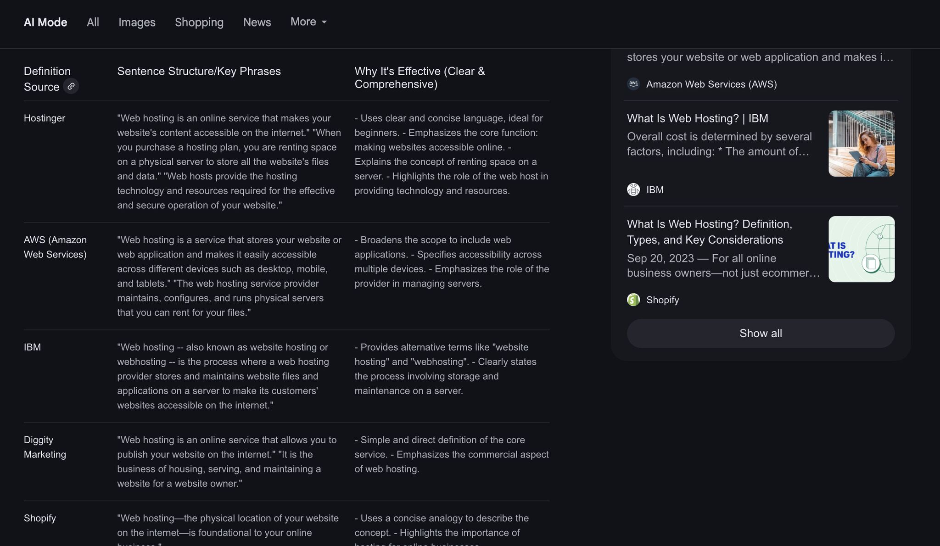Click the Shopify source name under the card
Image resolution: width=940 pixels, height=546 pixels.
[x=662, y=300]
